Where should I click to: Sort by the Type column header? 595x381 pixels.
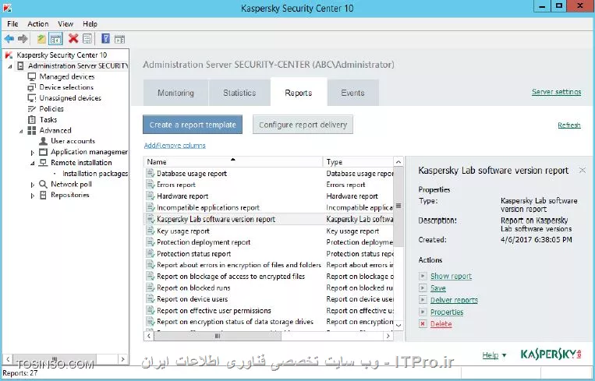click(358, 162)
